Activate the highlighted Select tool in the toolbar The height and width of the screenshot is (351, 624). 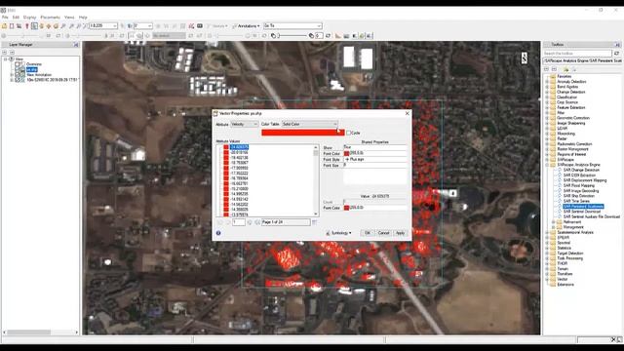point(34,26)
